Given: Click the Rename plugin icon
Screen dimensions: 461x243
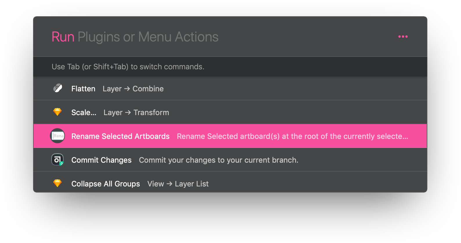Looking at the screenshot, I should click(x=57, y=136).
